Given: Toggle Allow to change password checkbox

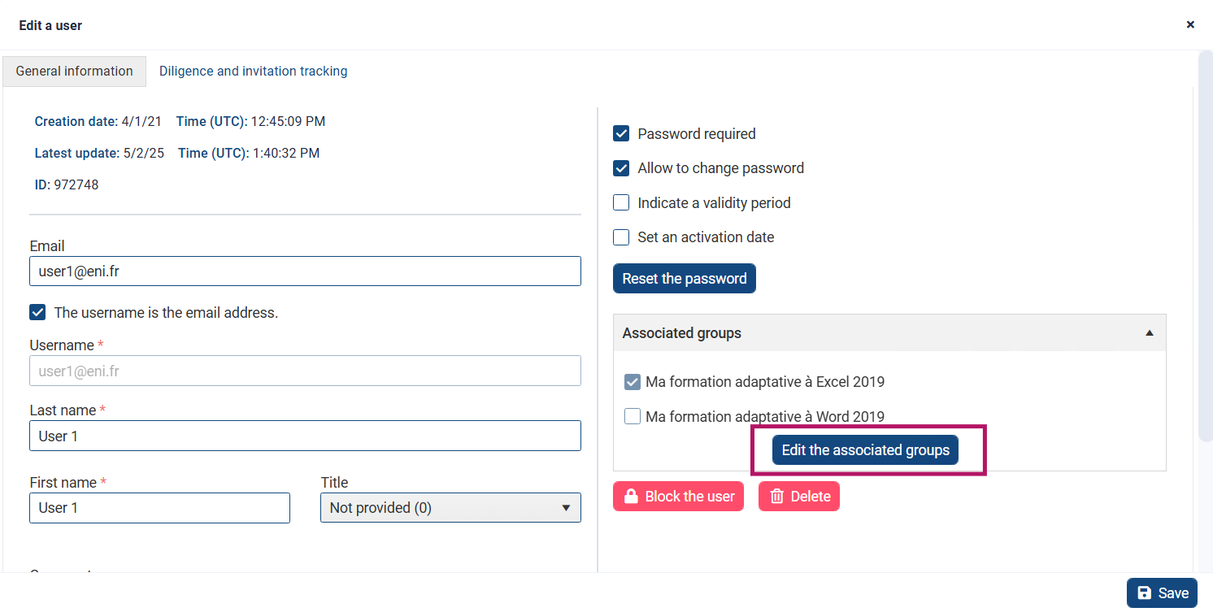Looking at the screenshot, I should coord(621,168).
